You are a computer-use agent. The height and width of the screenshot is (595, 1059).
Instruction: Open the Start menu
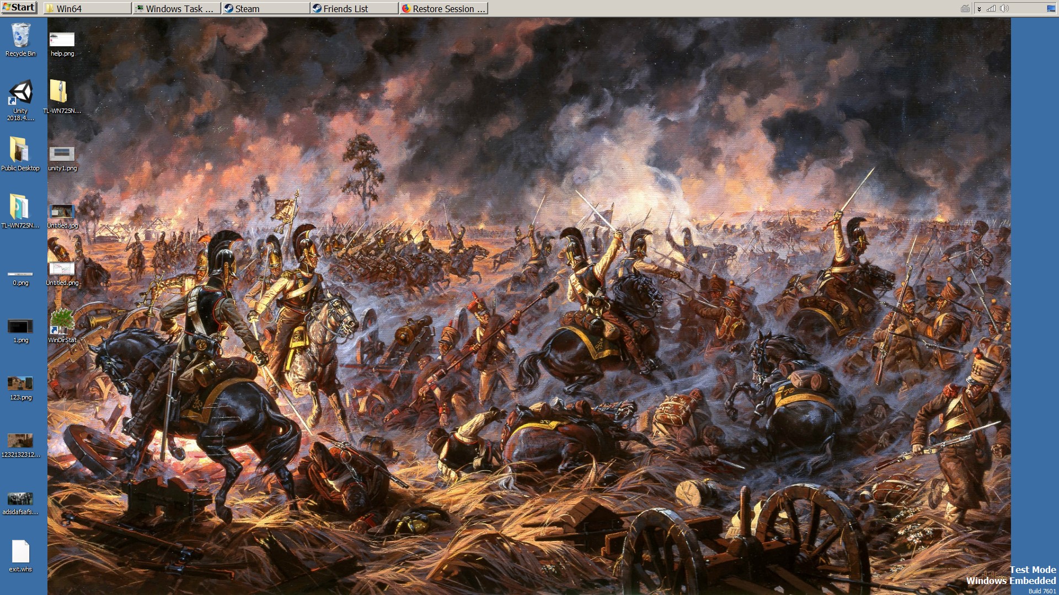click(x=19, y=8)
